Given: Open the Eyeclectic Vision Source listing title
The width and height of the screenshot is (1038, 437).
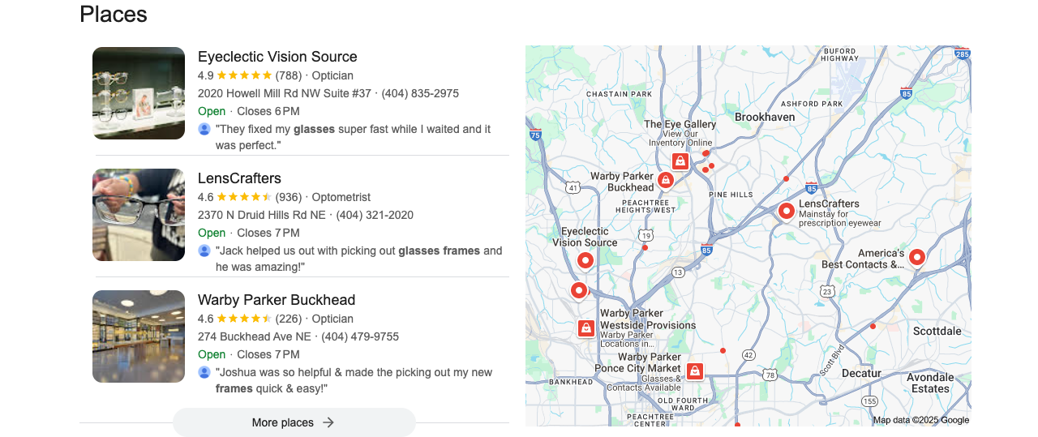Looking at the screenshot, I should 277,57.
